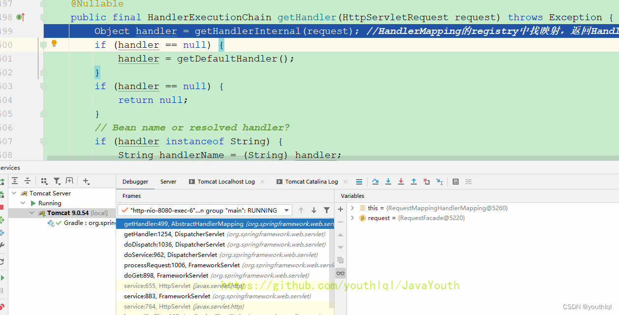The width and height of the screenshot is (619, 315).
Task: Click the copy-to-clipboard icon in the Variables sidebar
Action: (x=340, y=260)
